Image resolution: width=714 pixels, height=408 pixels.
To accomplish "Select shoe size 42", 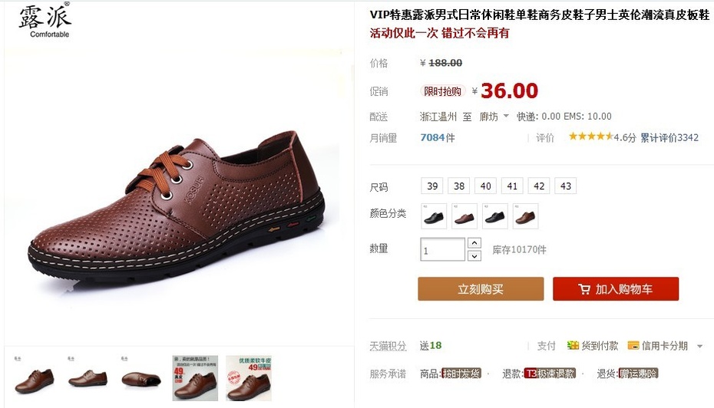I will tap(539, 186).
